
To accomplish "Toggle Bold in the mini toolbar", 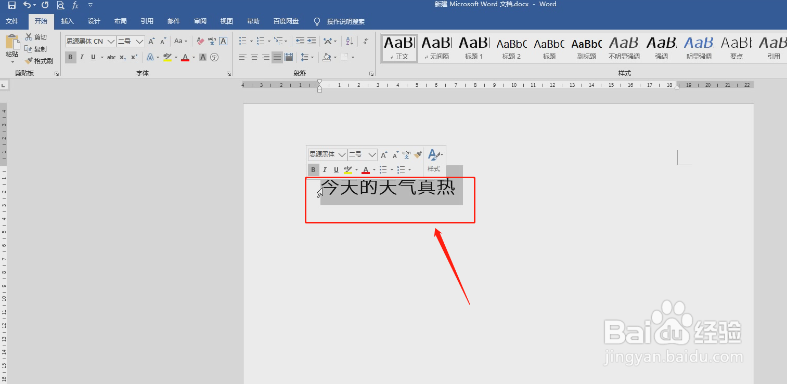I will (313, 169).
